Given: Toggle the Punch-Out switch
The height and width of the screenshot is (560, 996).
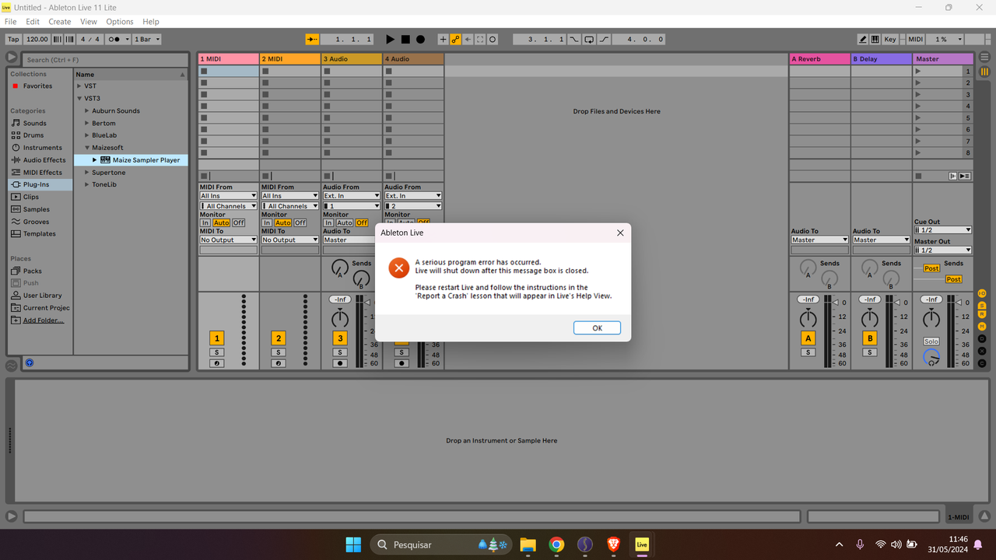Looking at the screenshot, I should pos(604,39).
